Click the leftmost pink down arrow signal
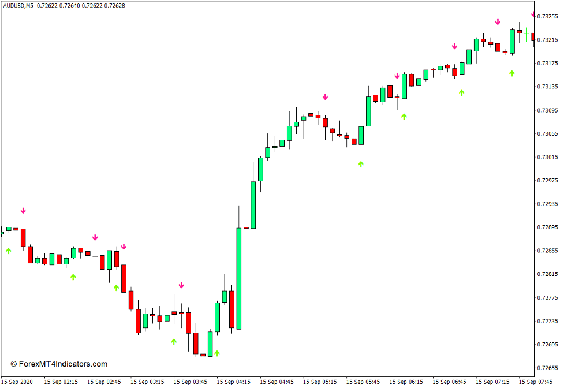564x388 pixels. pos(23,211)
